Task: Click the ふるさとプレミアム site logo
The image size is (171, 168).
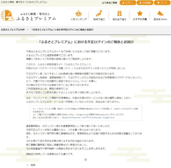Action: click(x=28, y=15)
